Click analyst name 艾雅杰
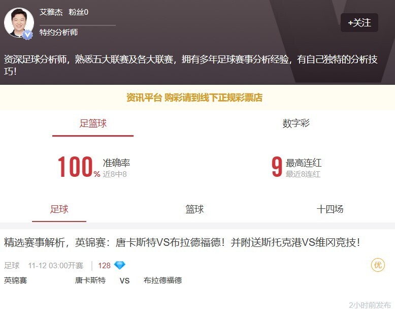Viewport: 395px width, 316px height. 51,12
